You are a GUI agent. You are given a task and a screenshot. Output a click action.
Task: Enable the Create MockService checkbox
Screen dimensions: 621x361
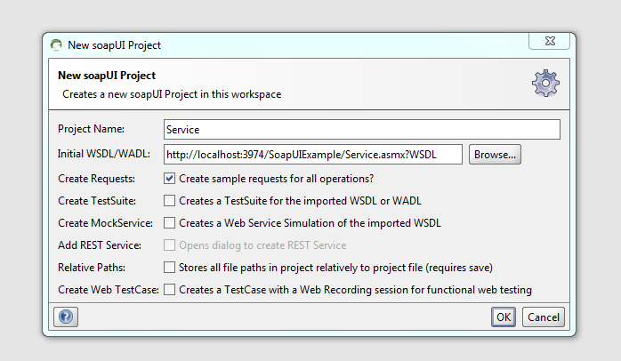coord(170,222)
